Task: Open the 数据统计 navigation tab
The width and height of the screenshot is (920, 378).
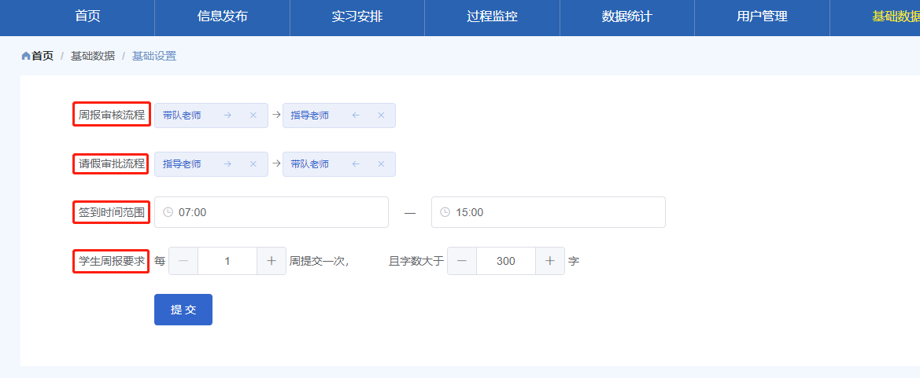Action: (627, 17)
